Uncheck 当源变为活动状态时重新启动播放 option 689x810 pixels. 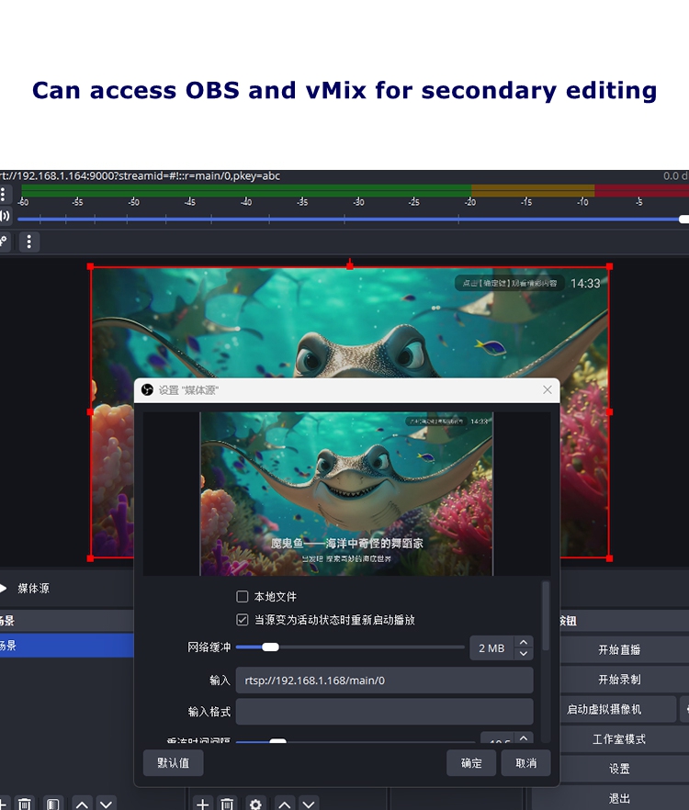coord(242,619)
